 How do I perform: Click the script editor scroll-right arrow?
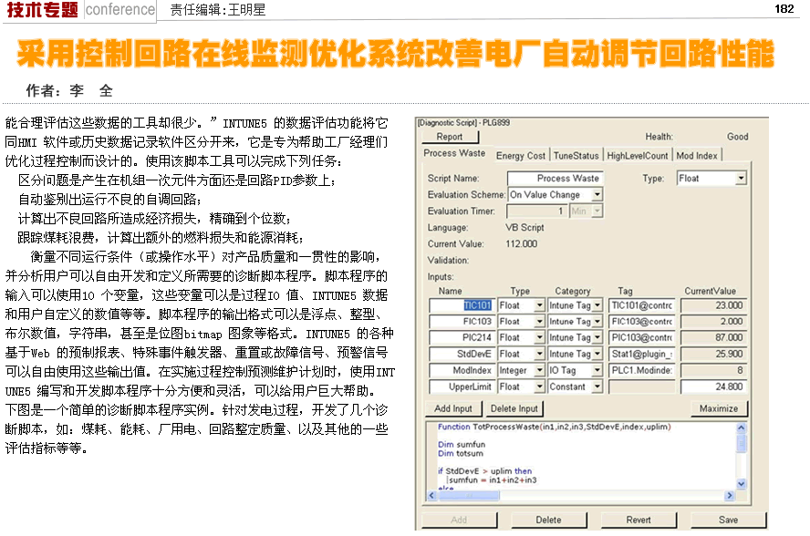730,494
